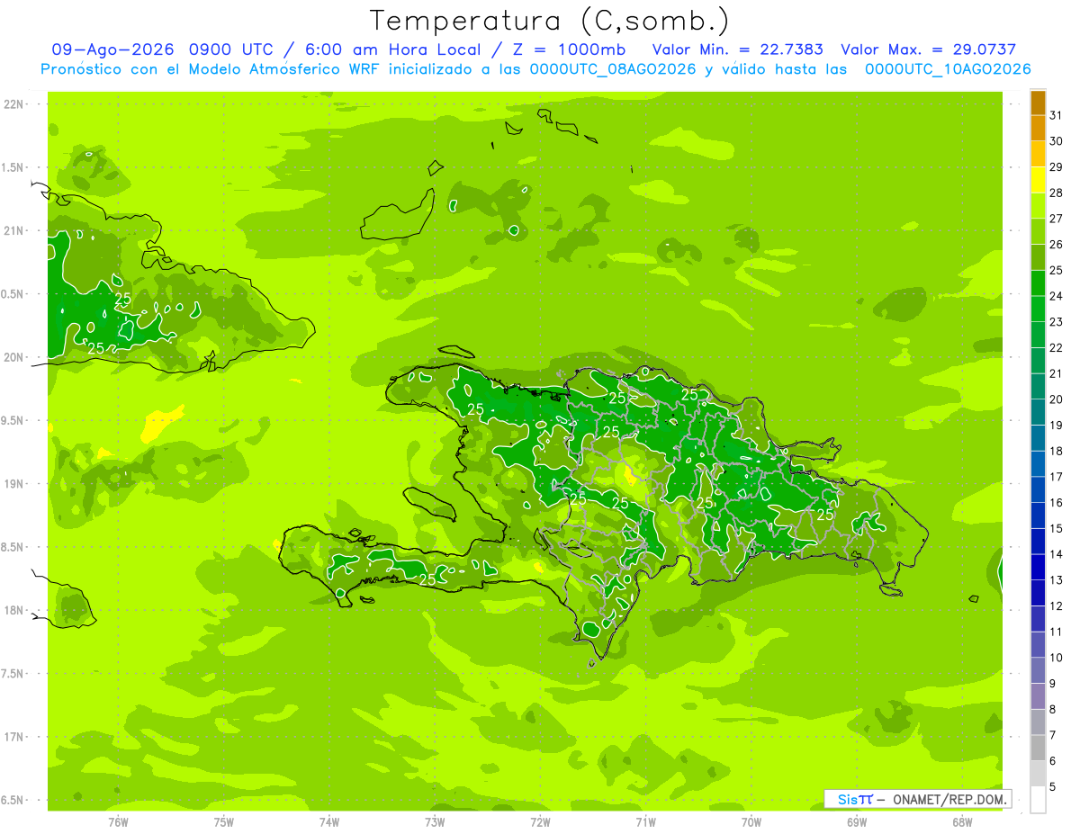Pick the green swatch between 24 and 25
Screen dimensions: 1080x834
[x=1038, y=283]
